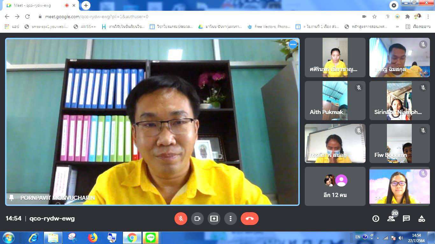Click the present screen button
435x244 pixels.
click(214, 219)
